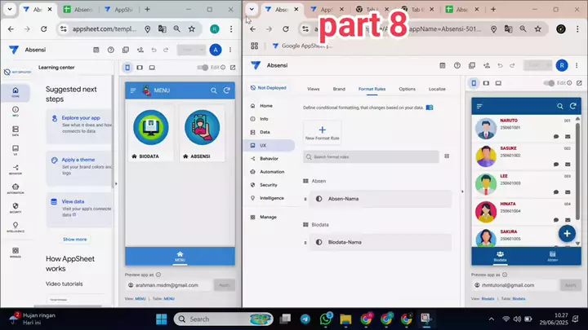
Task: Open hamburger menu in right app preview
Action: 479,106
